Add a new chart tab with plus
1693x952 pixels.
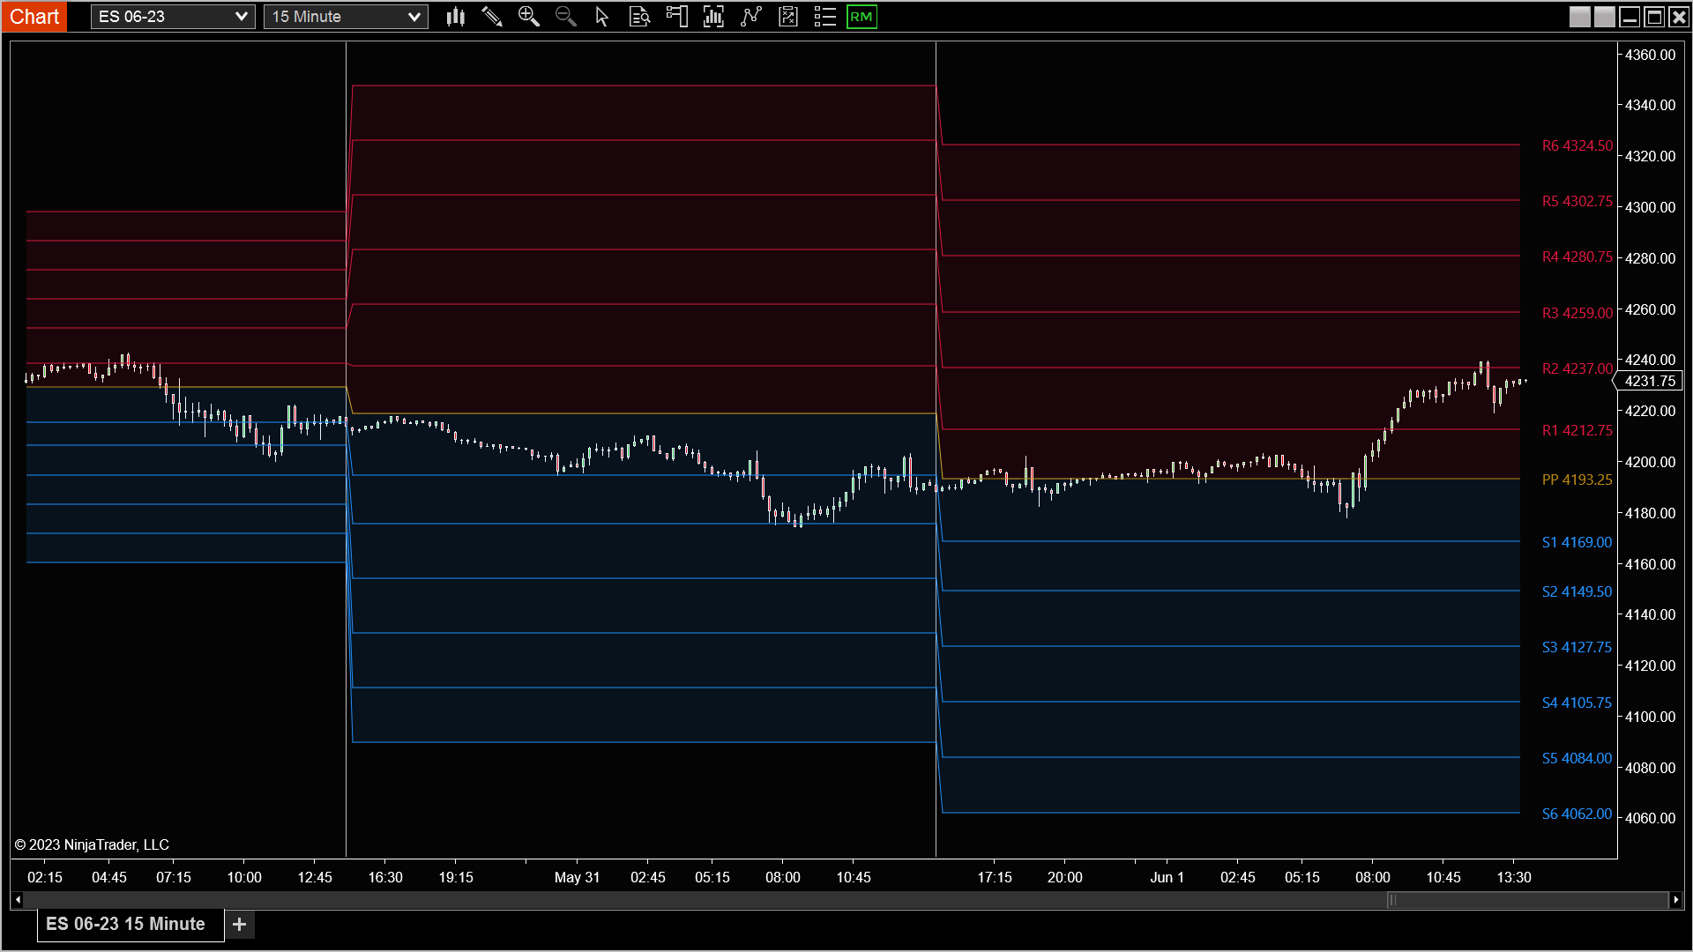click(239, 924)
